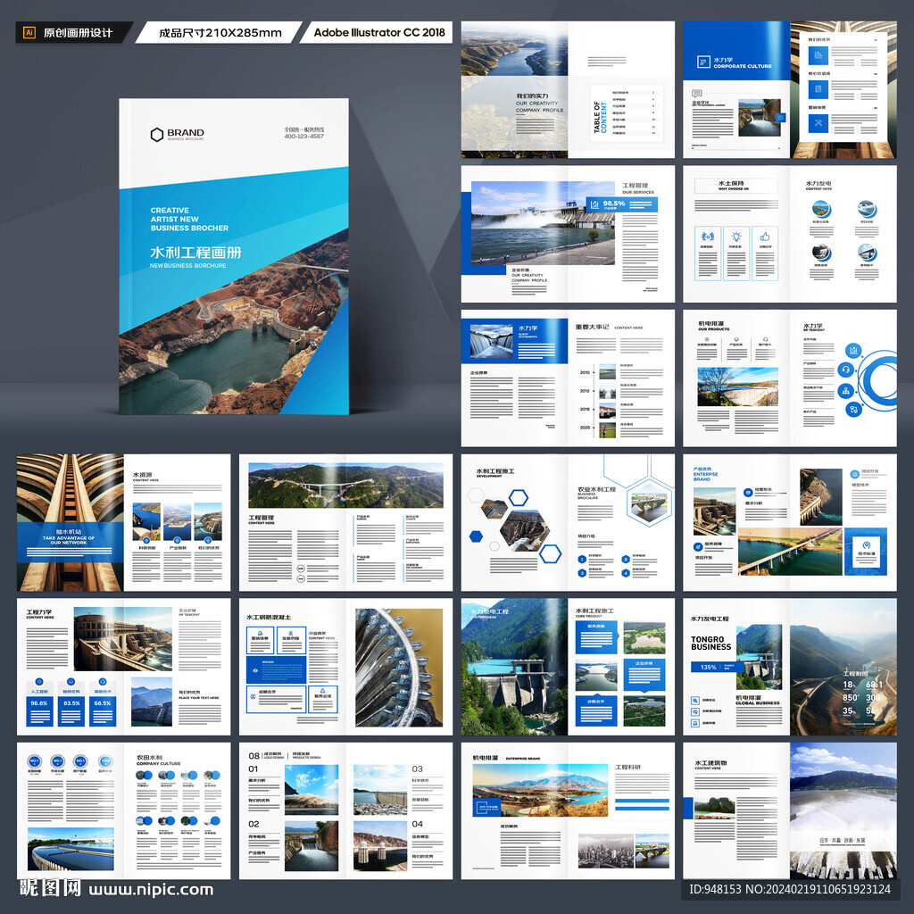Click the mountain bridge panorama above 工程管理
Viewport: 914px width, 914px height.
[x=345, y=486]
